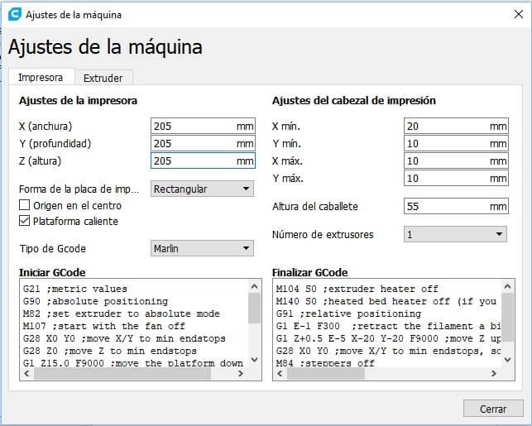
Task: Open the Rectangular build plate shape dropdown
Action: point(203,189)
